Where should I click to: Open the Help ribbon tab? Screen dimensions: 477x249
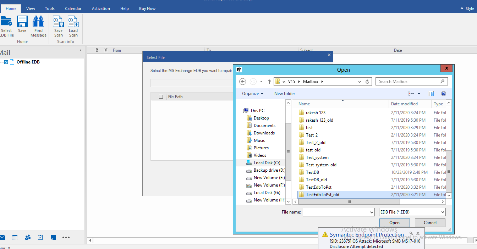[x=125, y=9]
